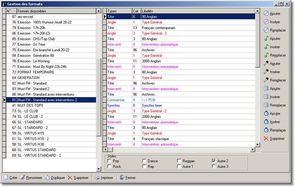Click Imprimer printer icon
This screenshot has width=295, height=187.
click(97, 178)
